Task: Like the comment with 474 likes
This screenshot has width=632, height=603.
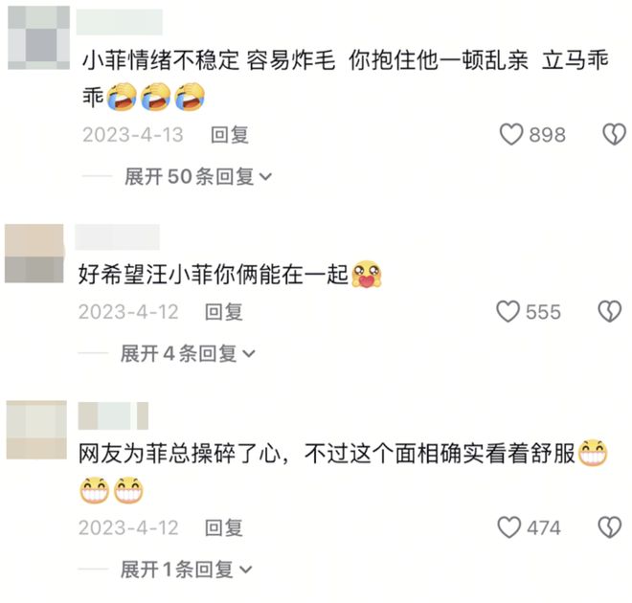Action: (509, 527)
